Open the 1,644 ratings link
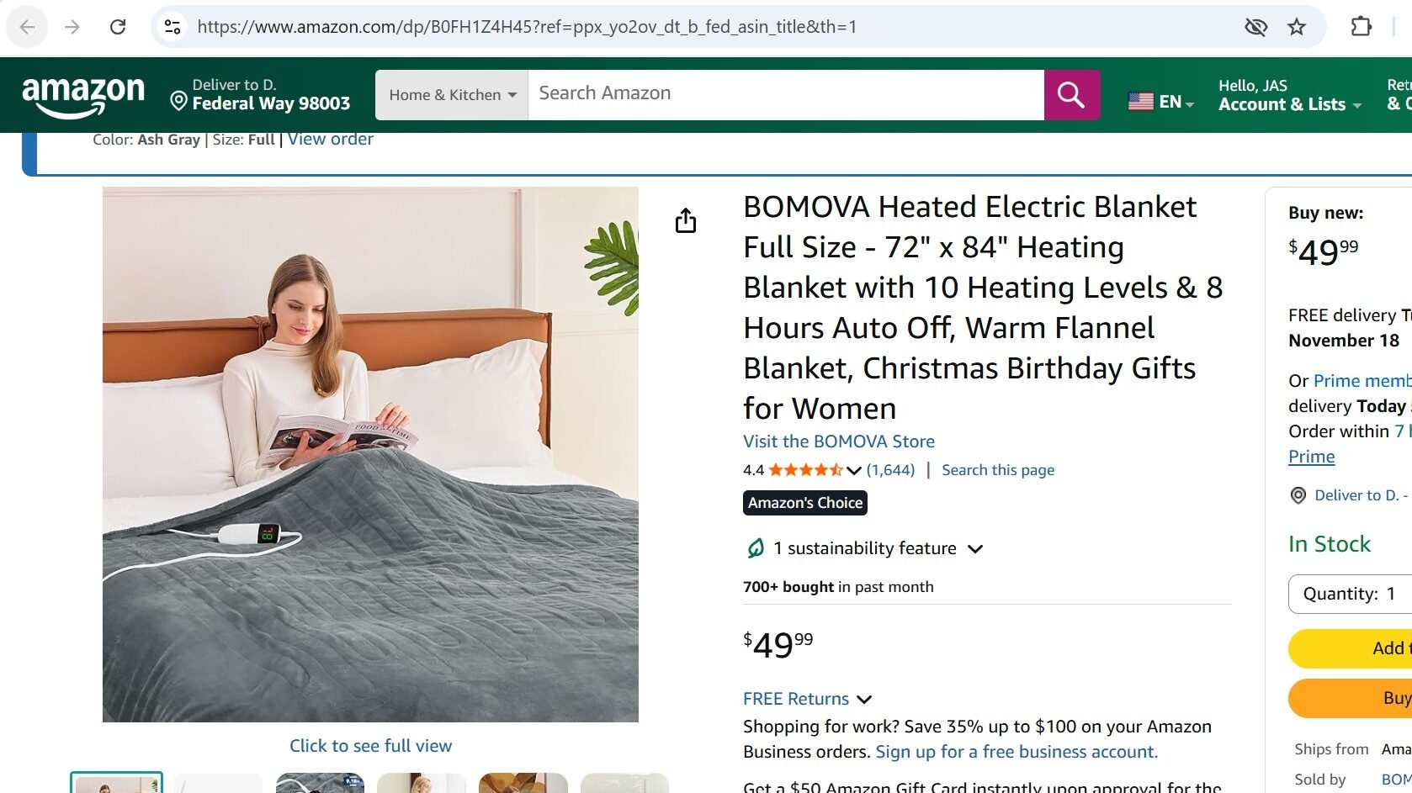The height and width of the screenshot is (793, 1412). tap(890, 470)
